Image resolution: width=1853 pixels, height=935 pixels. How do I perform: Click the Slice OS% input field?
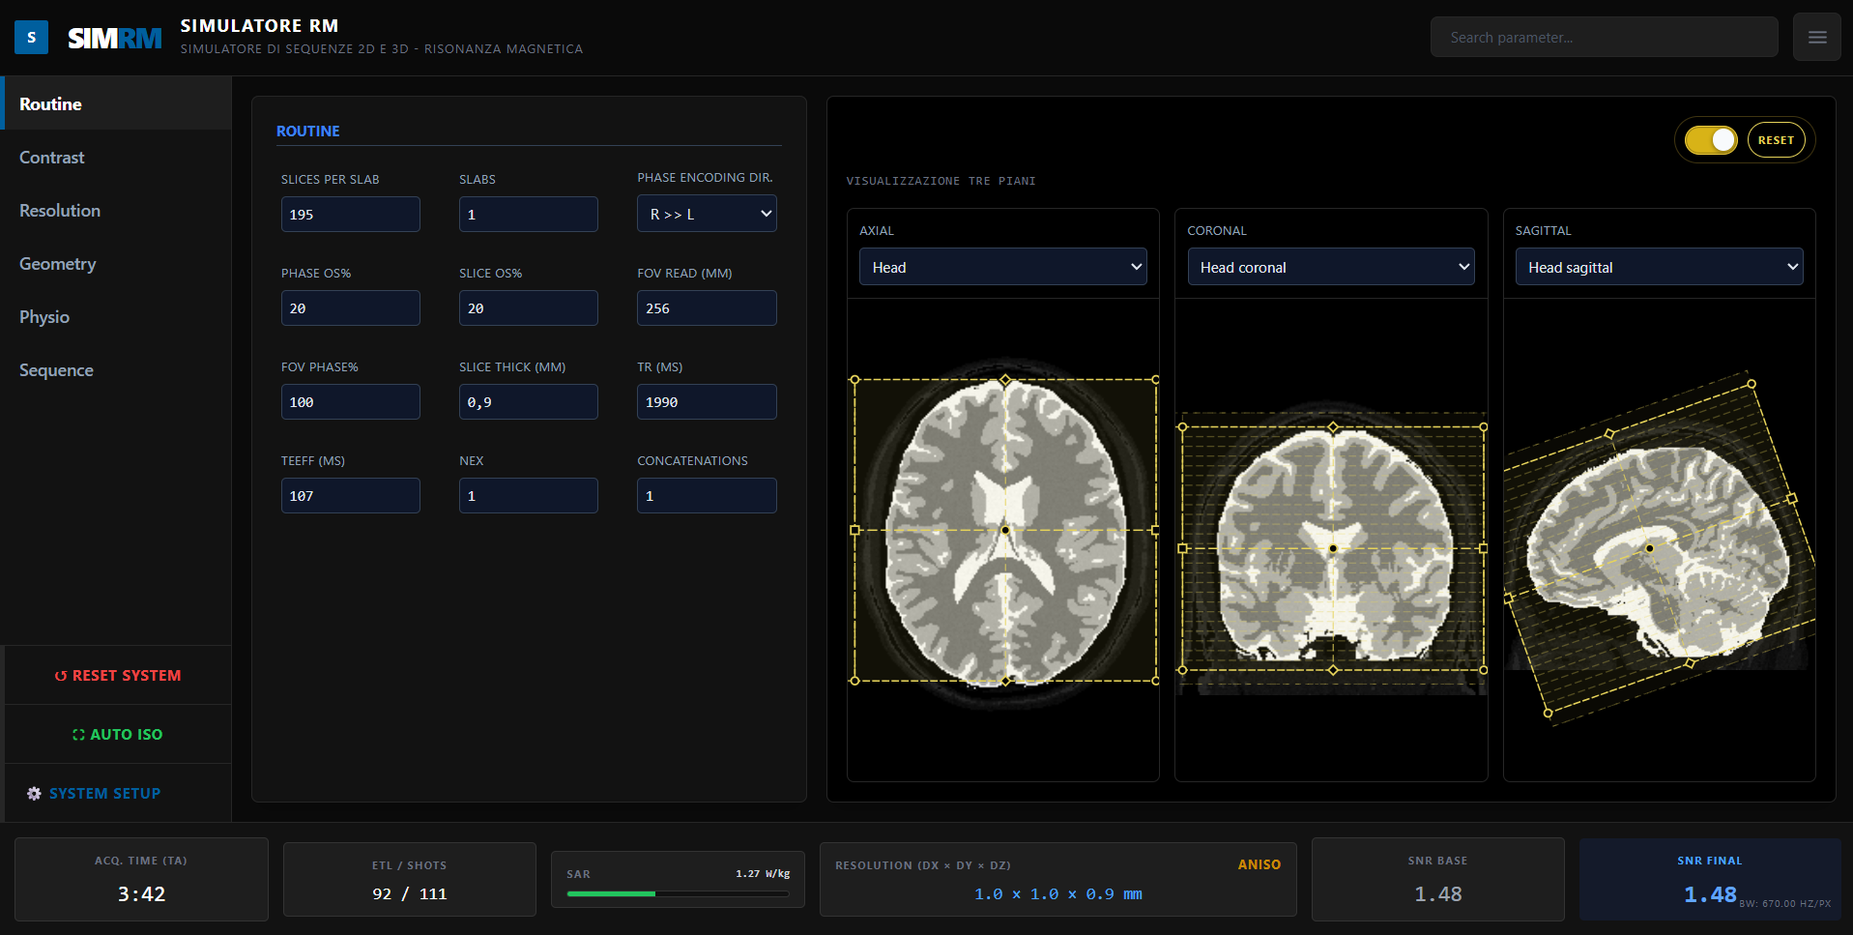tap(529, 307)
